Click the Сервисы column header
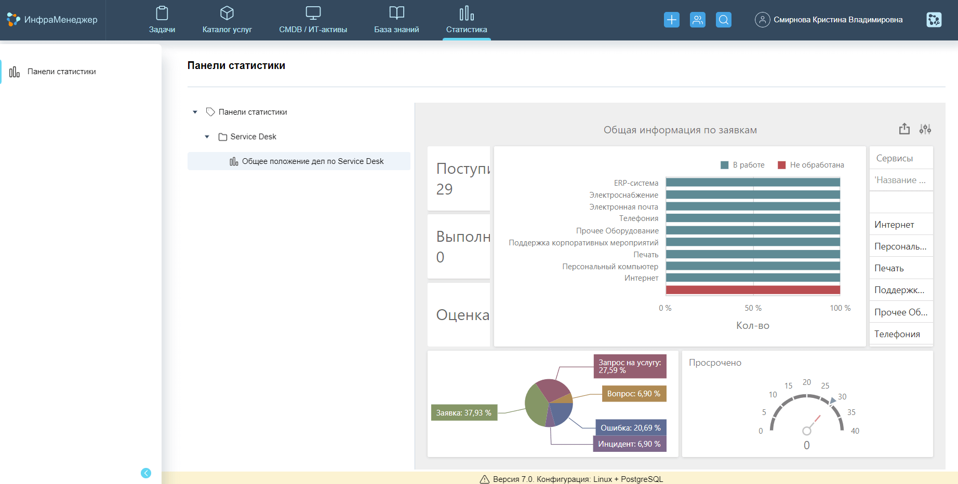This screenshot has width=958, height=484. [901, 158]
